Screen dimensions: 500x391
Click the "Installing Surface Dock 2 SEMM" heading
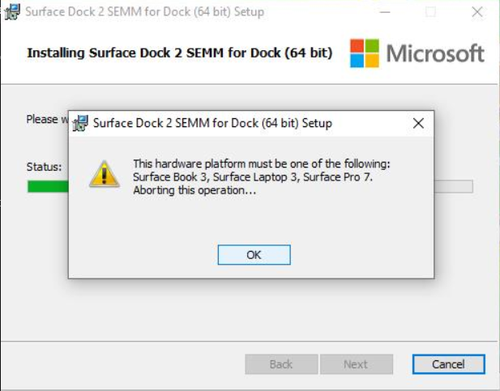tap(179, 53)
